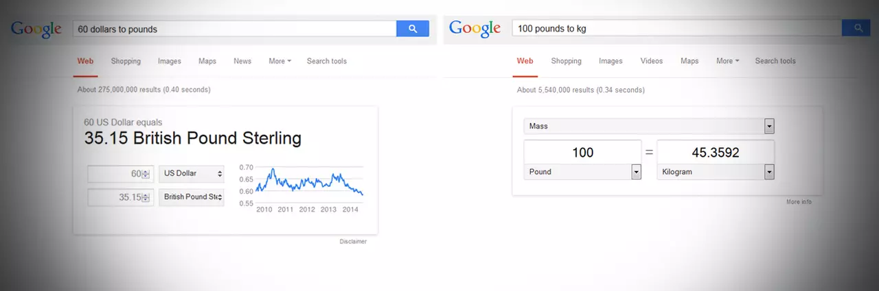Expand the Mass unit type dropdown
This screenshot has height=291, width=879.
pos(649,126)
